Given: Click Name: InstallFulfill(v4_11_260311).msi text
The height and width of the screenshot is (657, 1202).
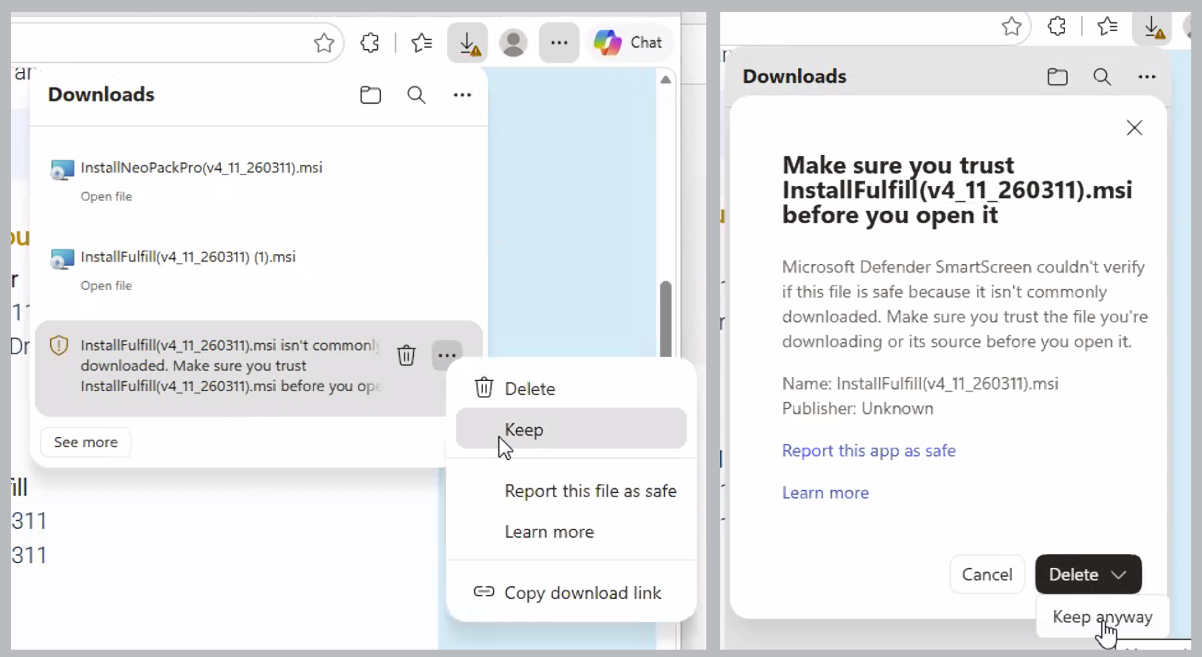Looking at the screenshot, I should tap(920, 383).
